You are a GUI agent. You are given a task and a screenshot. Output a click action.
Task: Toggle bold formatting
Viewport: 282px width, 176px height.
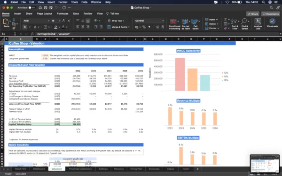25,27
